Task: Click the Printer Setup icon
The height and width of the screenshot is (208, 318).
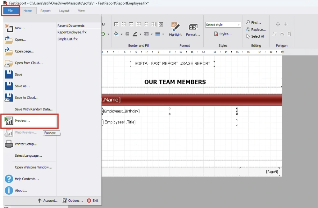Action: [x=8, y=144]
